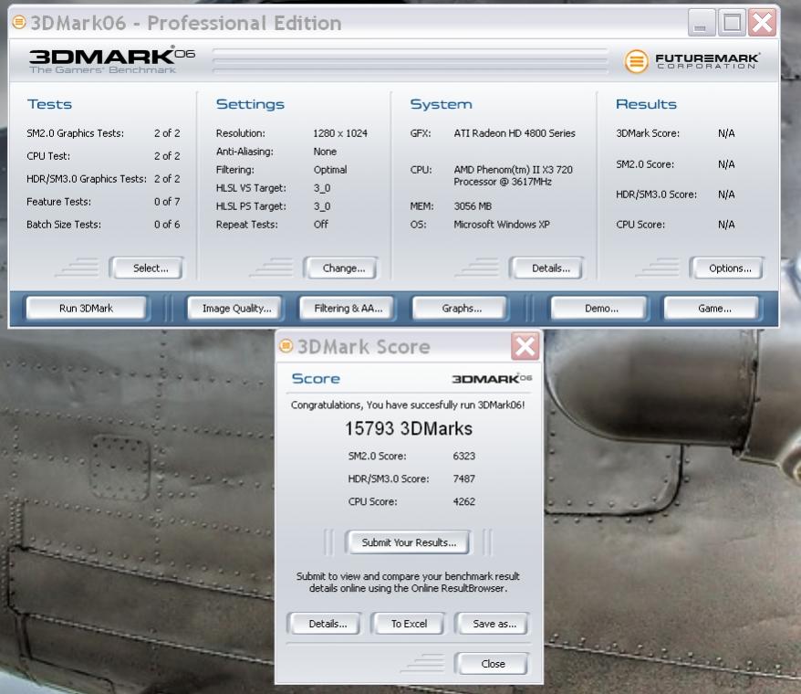Click the 'System' section heading
Viewport: 801px width, 694px height.
pos(442,104)
